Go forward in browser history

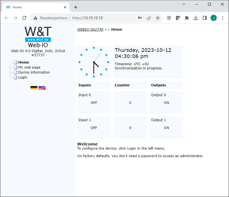15,18
